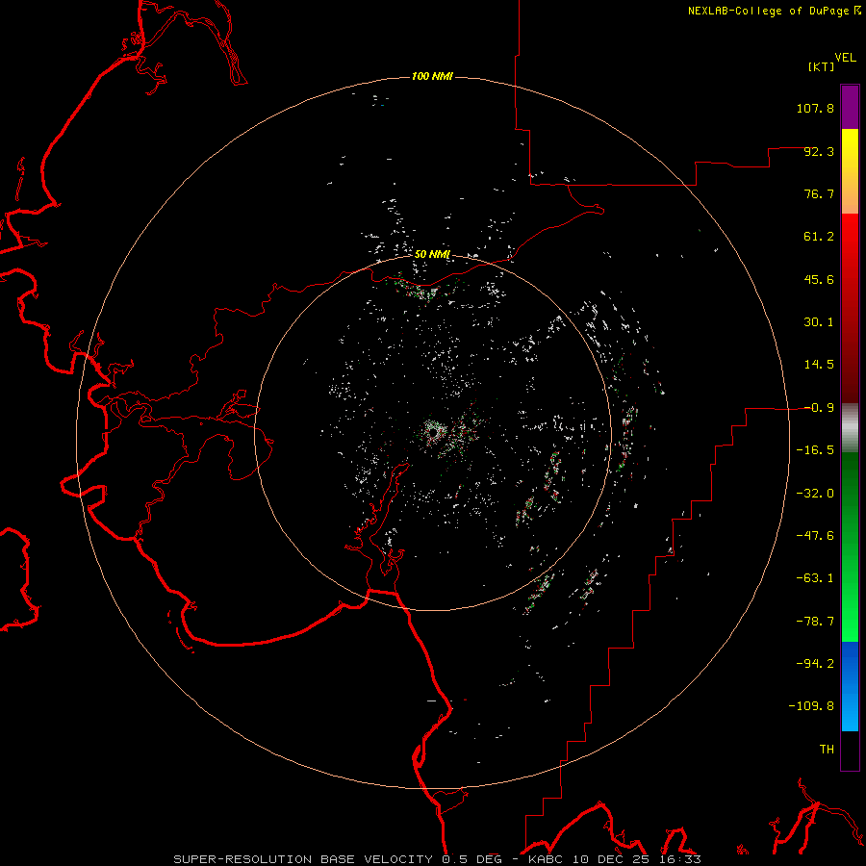This screenshot has width=866, height=866.
Task: Click the 50 NMI range ring label
Action: 432,254
